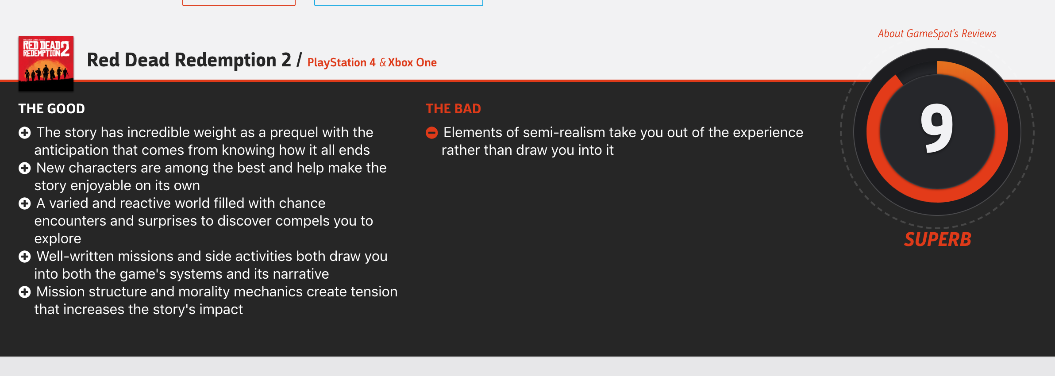Click the large score number 9
The width and height of the screenshot is (1055, 376).
pyautogui.click(x=937, y=128)
